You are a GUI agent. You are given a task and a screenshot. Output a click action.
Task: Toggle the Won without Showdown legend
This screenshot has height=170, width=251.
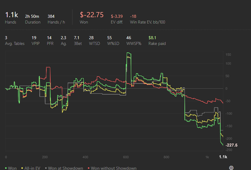pyautogui.click(x=112, y=168)
